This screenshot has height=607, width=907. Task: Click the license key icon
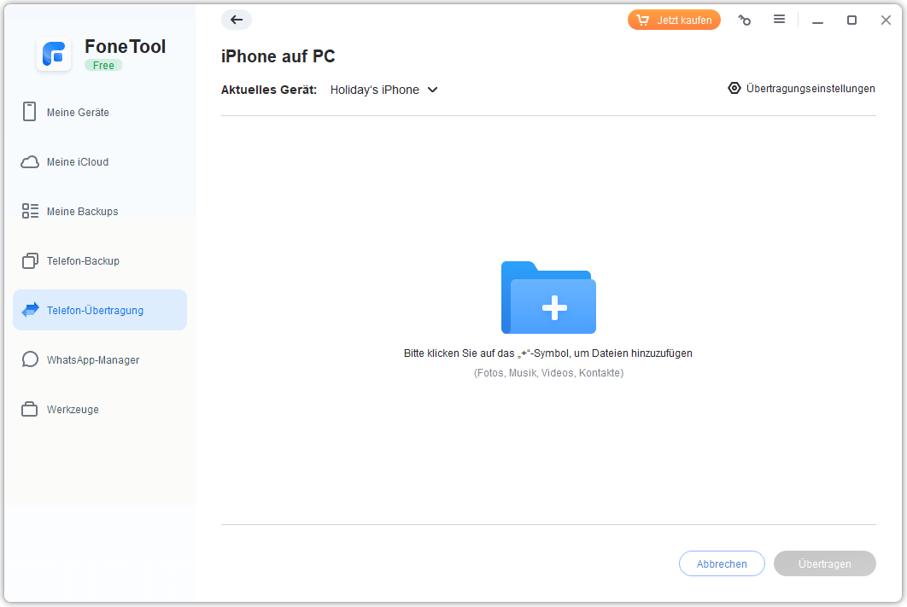coord(744,20)
